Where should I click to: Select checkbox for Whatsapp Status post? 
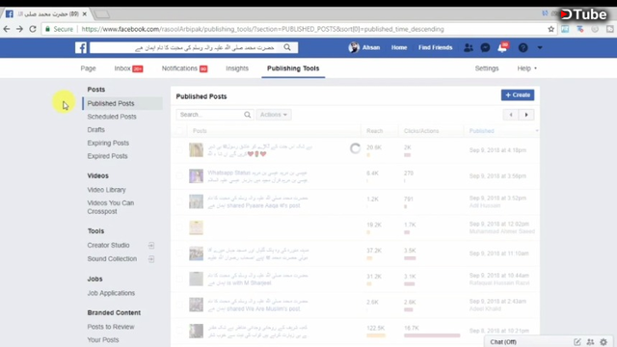(179, 175)
